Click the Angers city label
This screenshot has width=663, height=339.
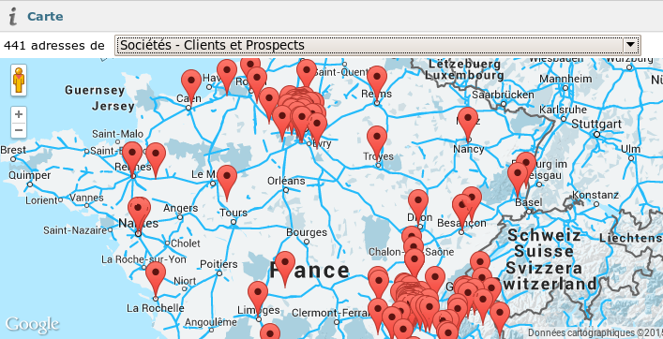181,208
